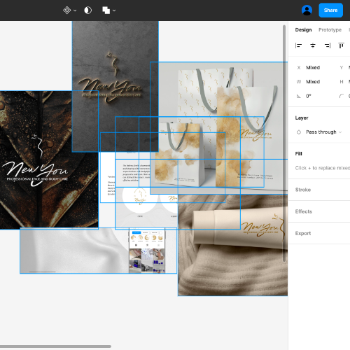The width and height of the screenshot is (350, 350).
Task: Expand the component options chevron
Action: pyautogui.click(x=75, y=10)
